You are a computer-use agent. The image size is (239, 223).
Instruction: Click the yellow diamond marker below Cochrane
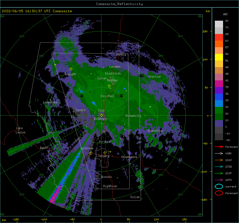tap(91, 153)
